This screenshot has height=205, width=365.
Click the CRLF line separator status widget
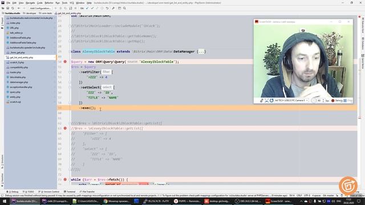click(x=299, y=195)
